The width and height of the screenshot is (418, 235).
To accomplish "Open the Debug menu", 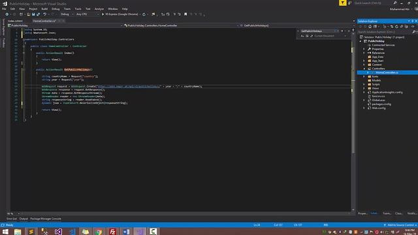I will [56, 8].
